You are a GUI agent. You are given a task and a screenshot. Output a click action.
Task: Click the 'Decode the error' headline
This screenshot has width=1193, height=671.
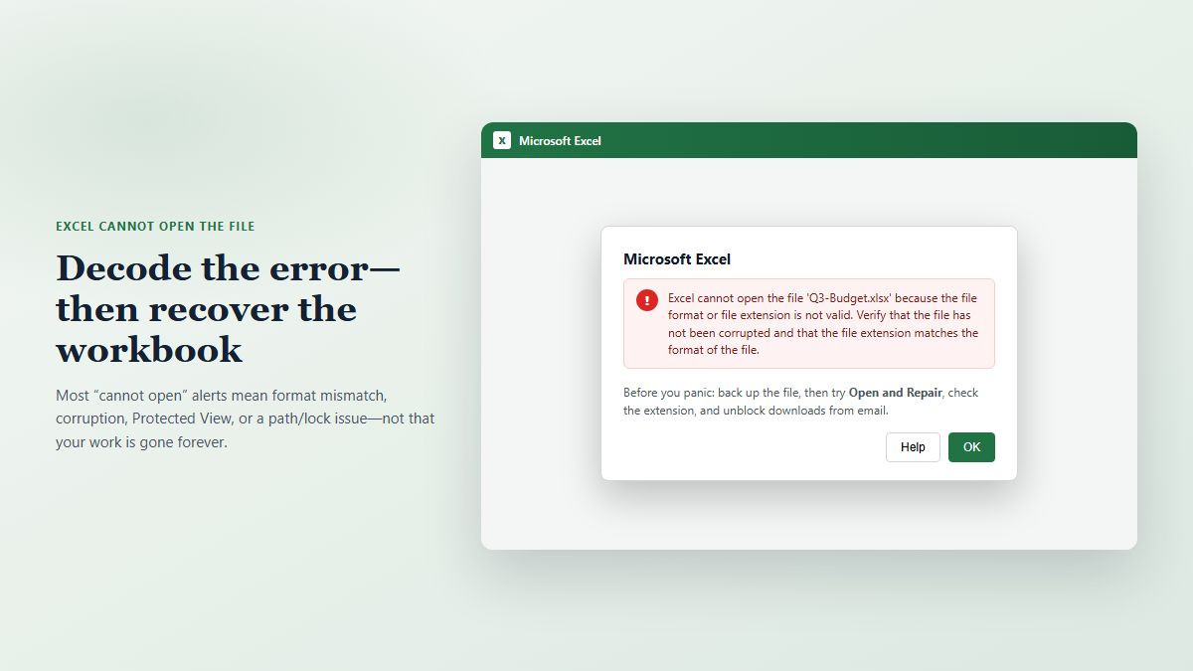click(x=228, y=308)
